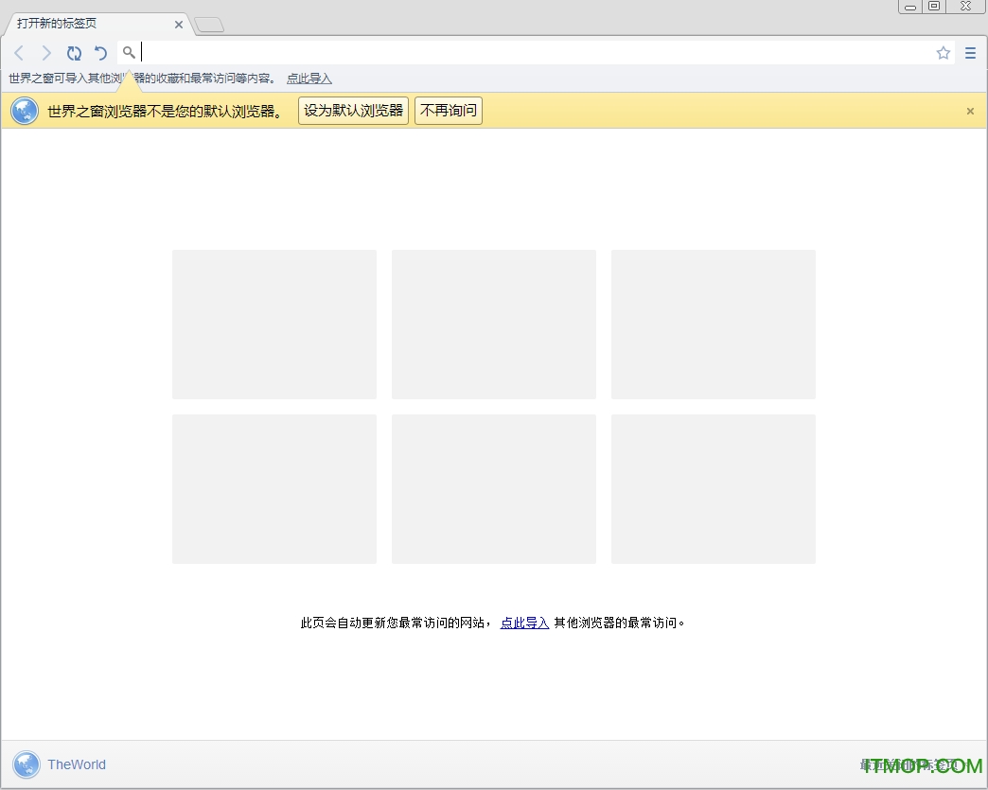Click the back navigation arrow
The image size is (988, 790).
click(19, 53)
